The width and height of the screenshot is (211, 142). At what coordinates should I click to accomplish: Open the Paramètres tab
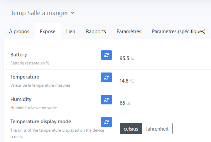pyautogui.click(x=129, y=32)
